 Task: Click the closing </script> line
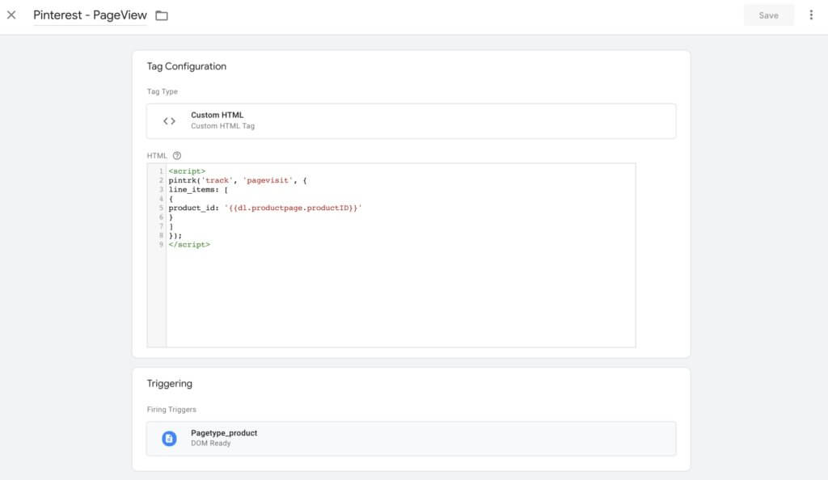click(x=189, y=245)
